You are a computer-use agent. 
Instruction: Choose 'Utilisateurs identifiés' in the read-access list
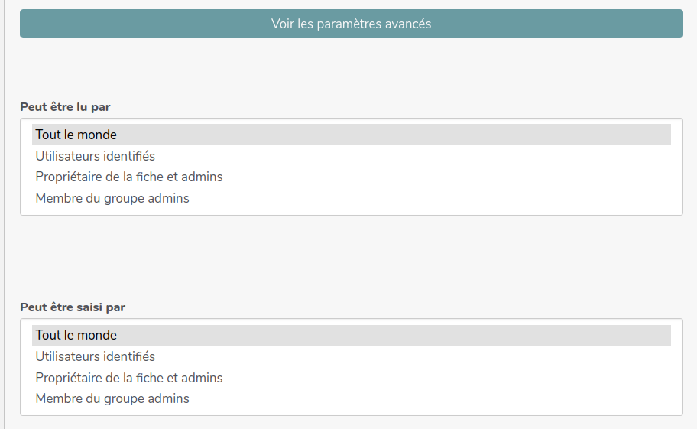click(x=96, y=156)
